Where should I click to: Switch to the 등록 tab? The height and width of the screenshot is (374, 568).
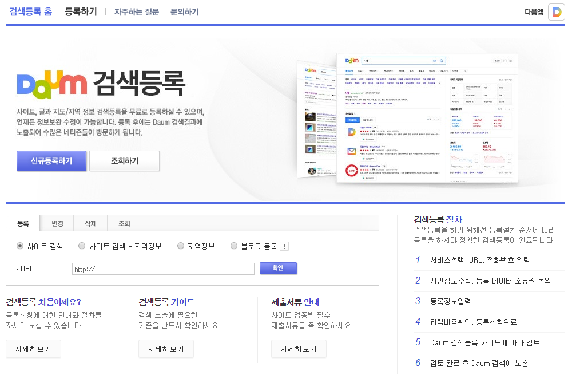pyautogui.click(x=23, y=223)
